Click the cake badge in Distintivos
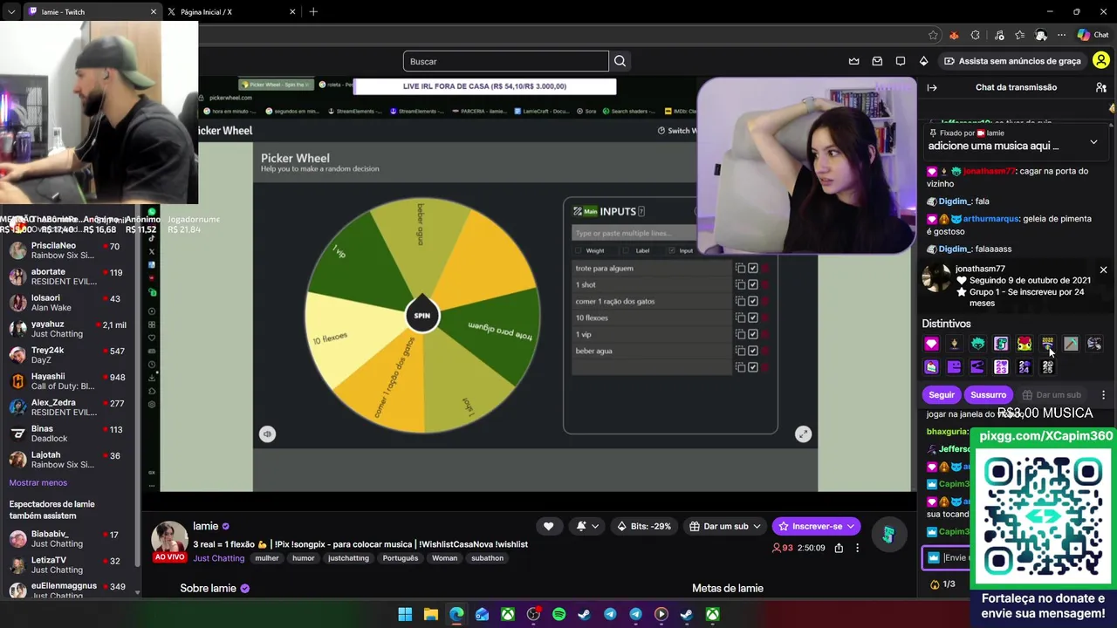This screenshot has width=1117, height=628. coord(931,367)
